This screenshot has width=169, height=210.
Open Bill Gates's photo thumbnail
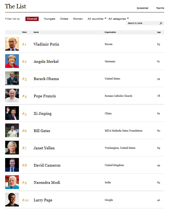click(x=12, y=130)
